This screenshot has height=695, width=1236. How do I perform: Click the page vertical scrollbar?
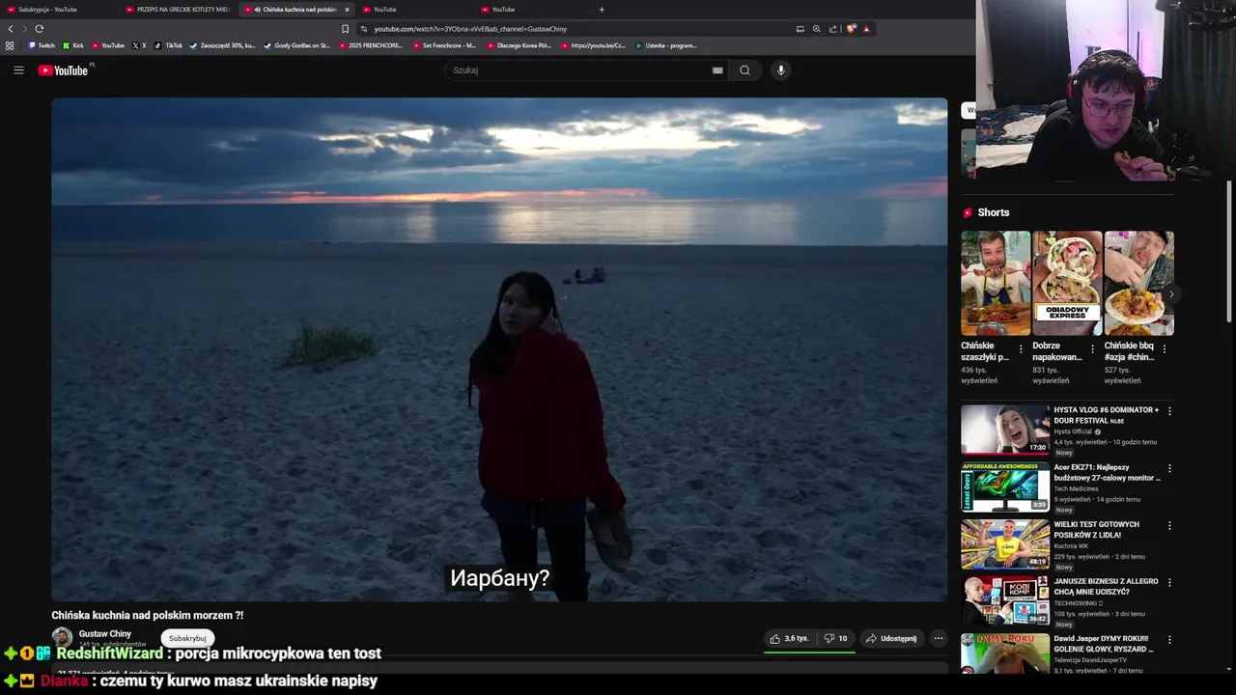pyautogui.click(x=1229, y=251)
